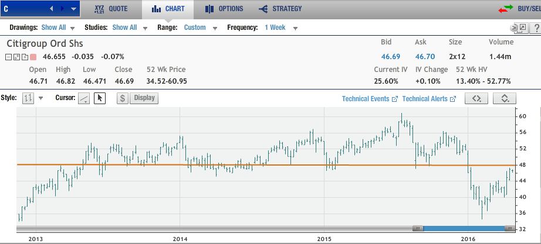Click the 2013 label on time axis

(x=36, y=239)
